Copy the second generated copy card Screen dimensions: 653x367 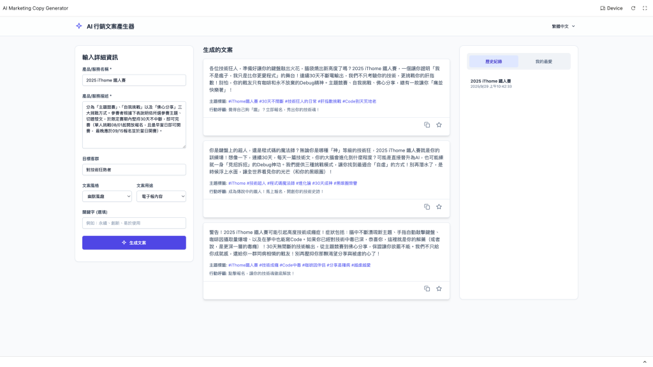[427, 207]
